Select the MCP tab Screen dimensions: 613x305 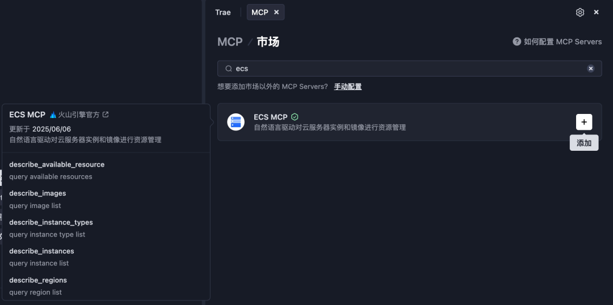[259, 12]
